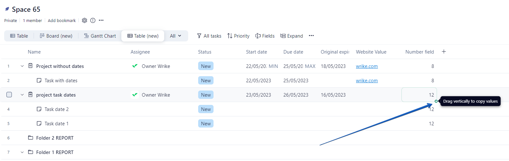Expand the Folder 1 REPORT chevron

point(22,152)
